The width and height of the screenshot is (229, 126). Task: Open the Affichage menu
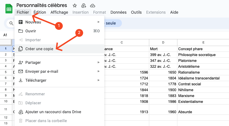(59, 12)
